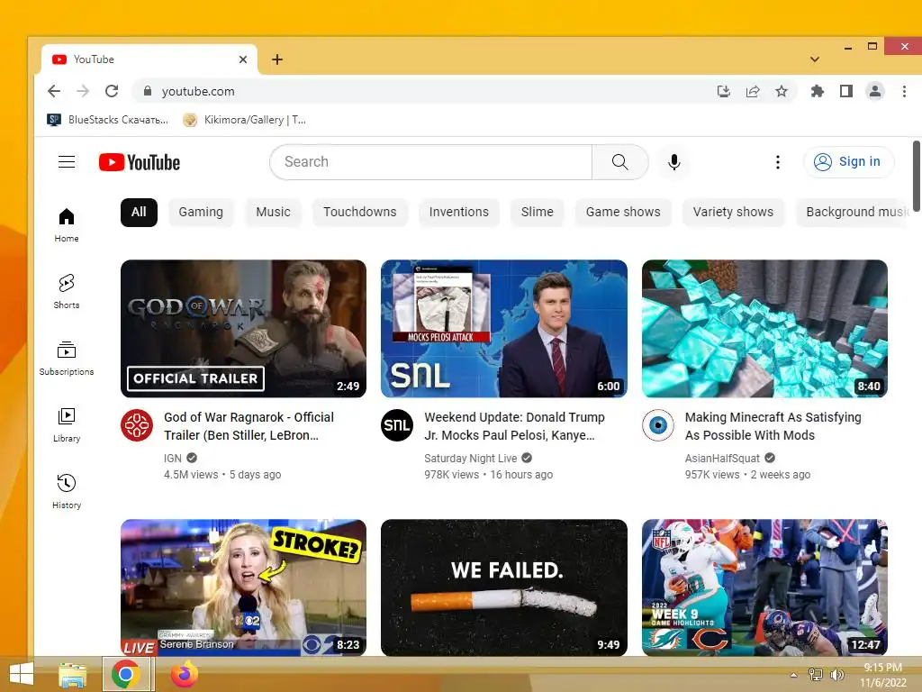Click the AsianHalfSquat channel name
This screenshot has height=692, width=922.
722,459
